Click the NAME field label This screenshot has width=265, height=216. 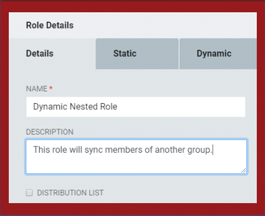coord(36,89)
